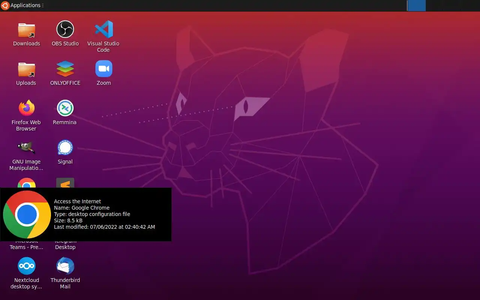The height and width of the screenshot is (300, 480).
Task: Select the partially hidden Google Chrome desktop icon
Action: point(27,183)
